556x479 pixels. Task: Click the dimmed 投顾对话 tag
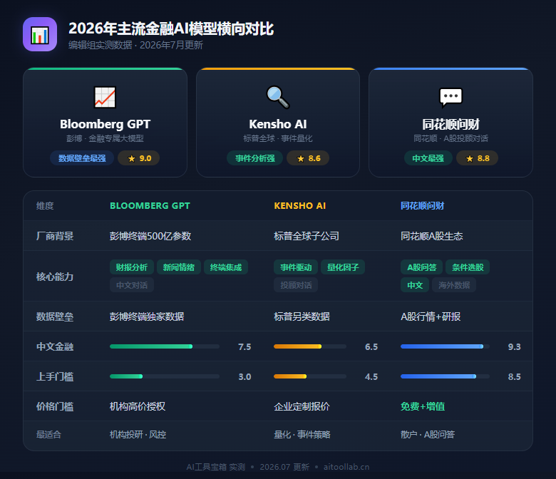coord(296,285)
